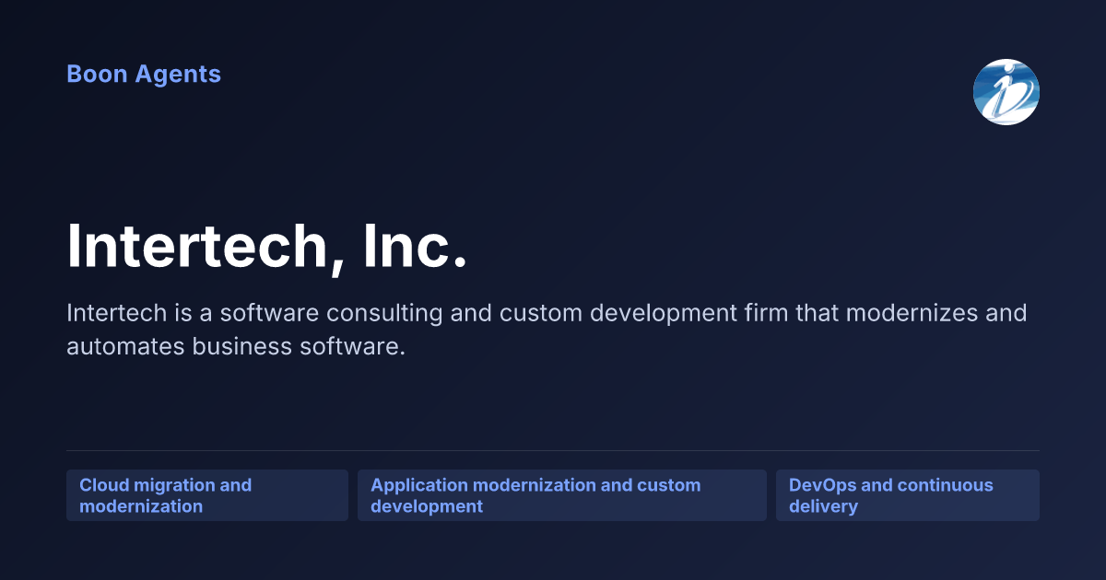The width and height of the screenshot is (1106, 580).
Task: Select the Application modernization and custom development tag
Action: pyautogui.click(x=562, y=495)
